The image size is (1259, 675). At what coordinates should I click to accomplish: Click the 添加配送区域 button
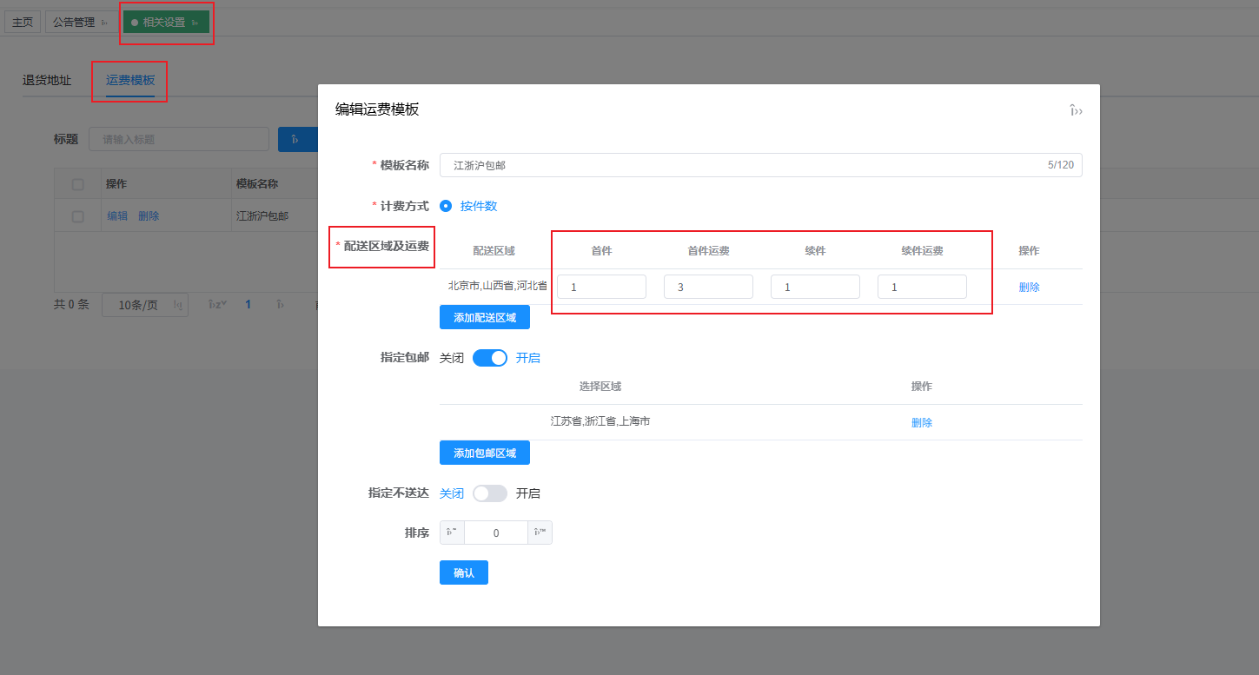(x=484, y=318)
